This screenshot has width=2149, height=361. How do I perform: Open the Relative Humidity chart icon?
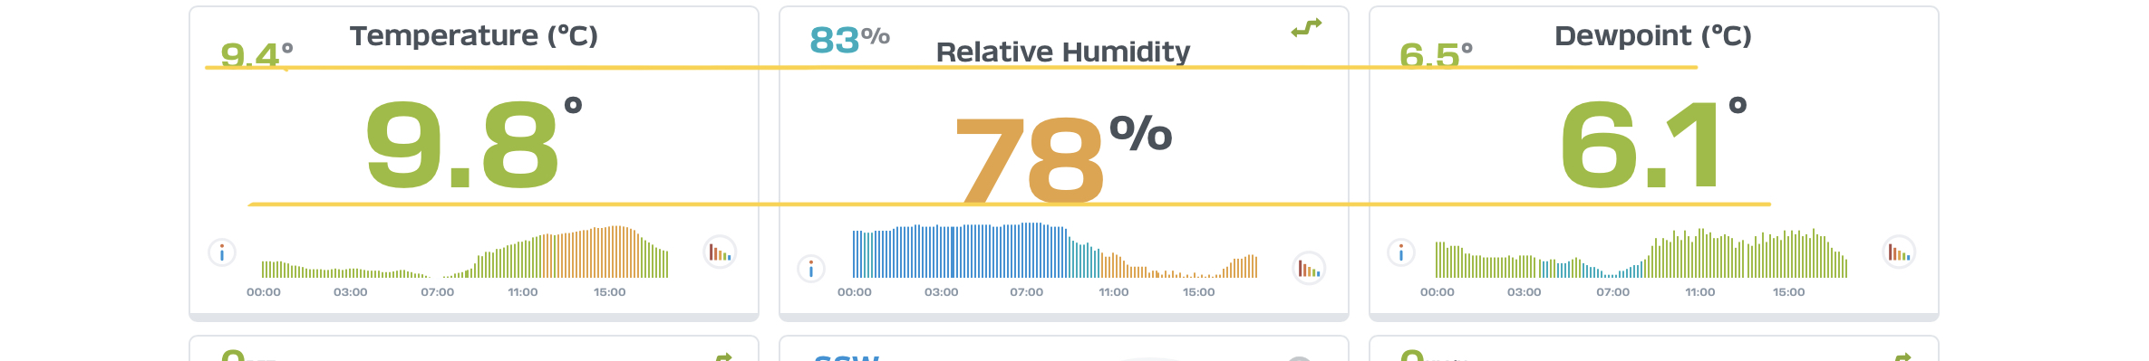click(1309, 269)
